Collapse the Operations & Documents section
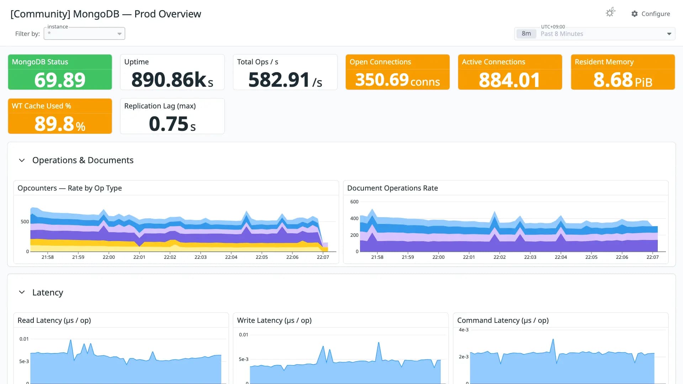Viewport: 683px width, 384px height. pyautogui.click(x=22, y=160)
